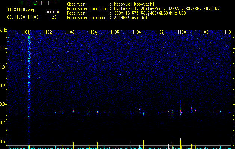This screenshot has width=235, height=149.
Task: Click the 1105 time axis marker
Action: [x=115, y=32]
